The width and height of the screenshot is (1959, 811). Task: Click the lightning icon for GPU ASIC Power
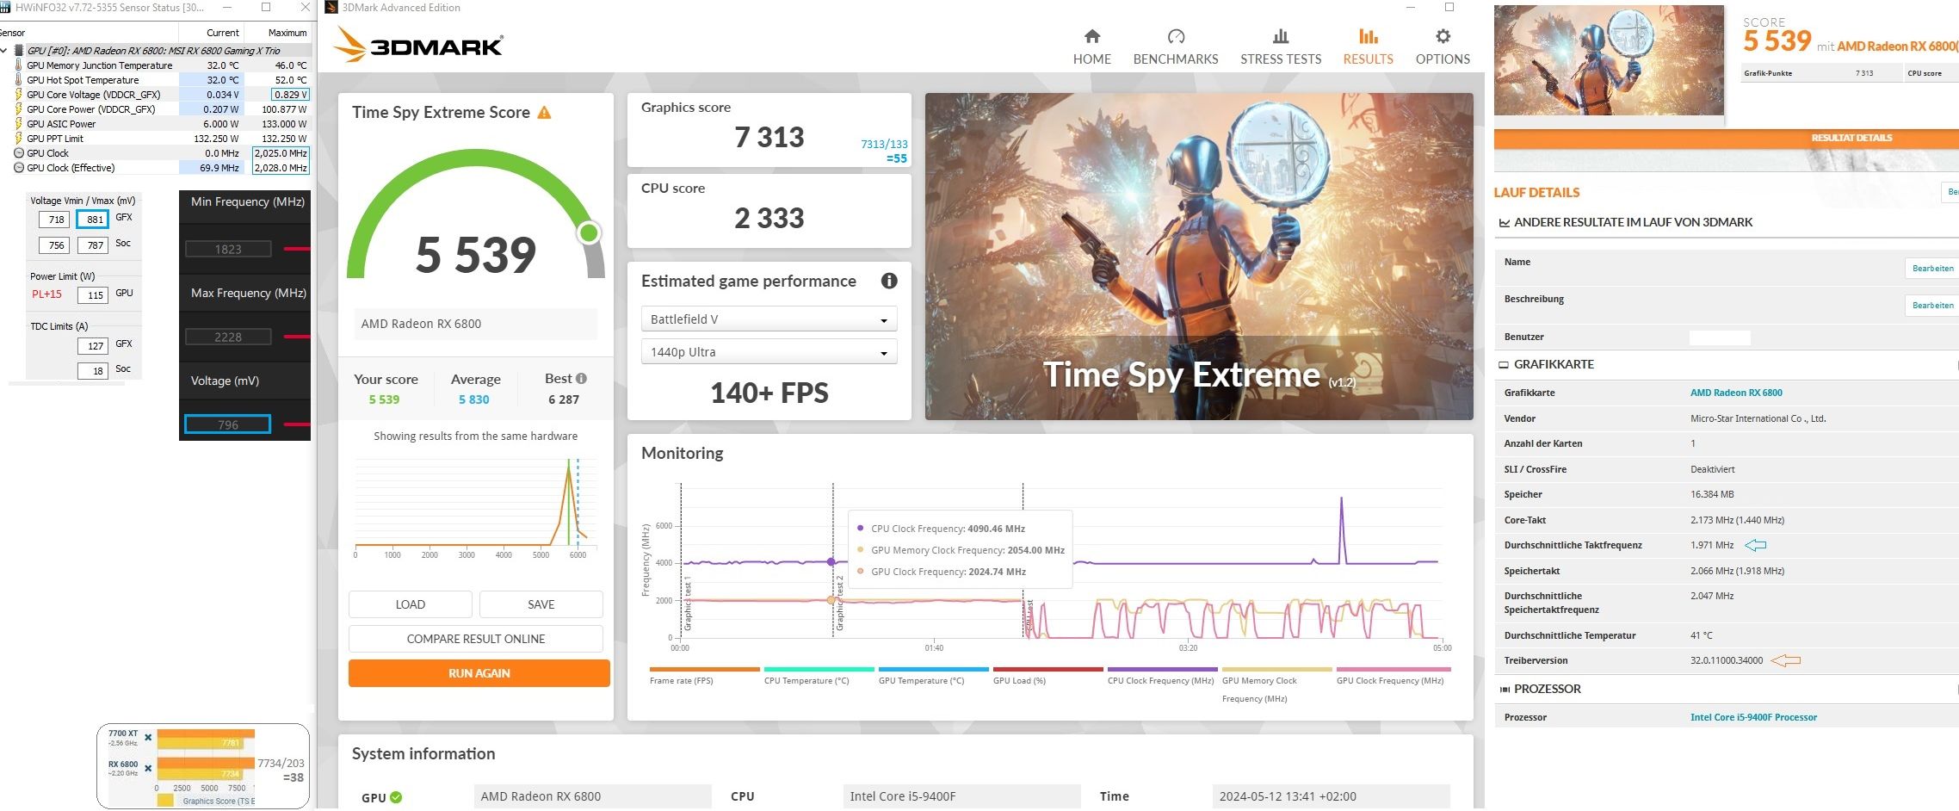click(x=18, y=124)
